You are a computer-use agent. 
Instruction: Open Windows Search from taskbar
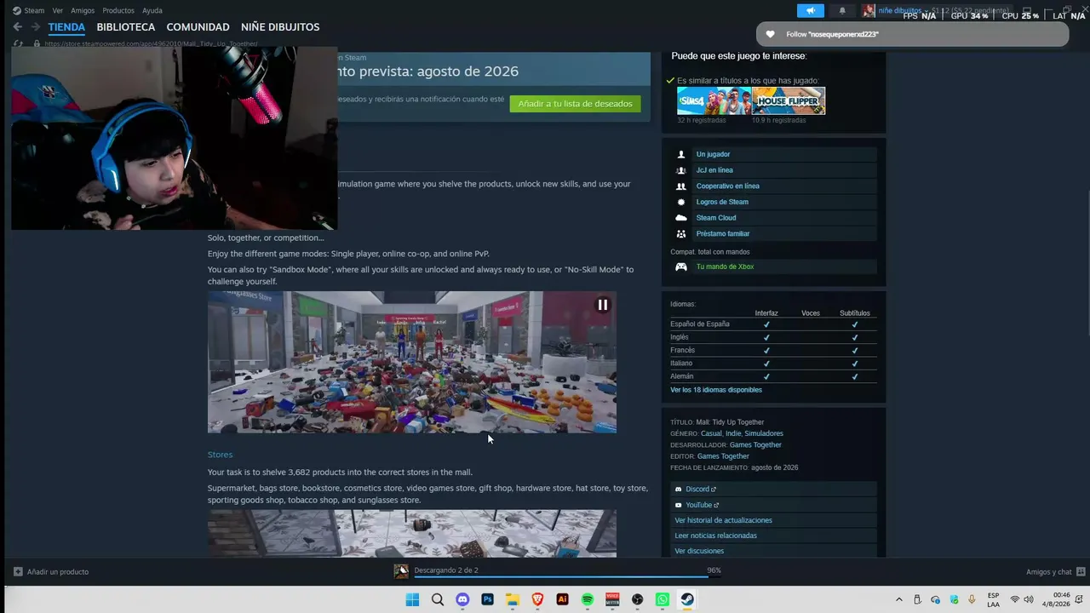tap(438, 599)
